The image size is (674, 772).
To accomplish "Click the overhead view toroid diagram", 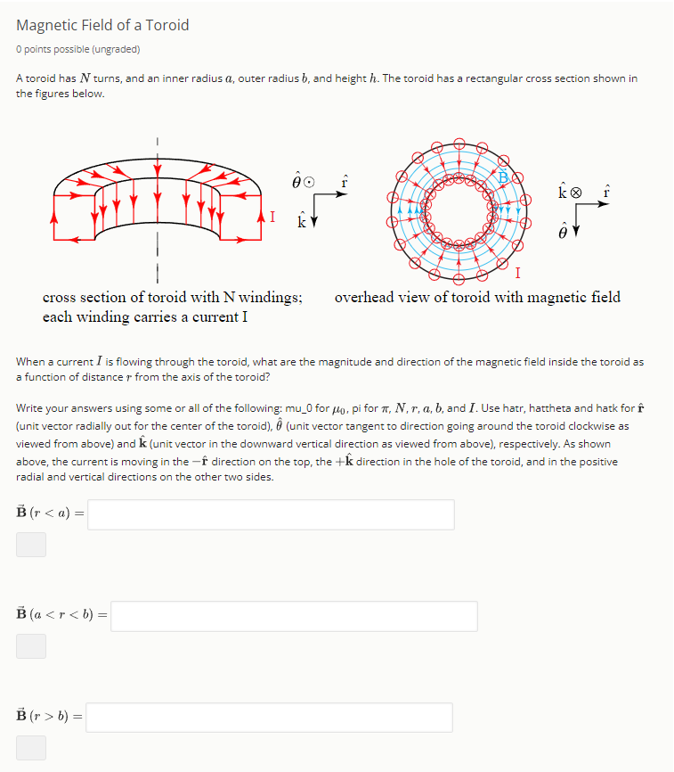I will [459, 209].
